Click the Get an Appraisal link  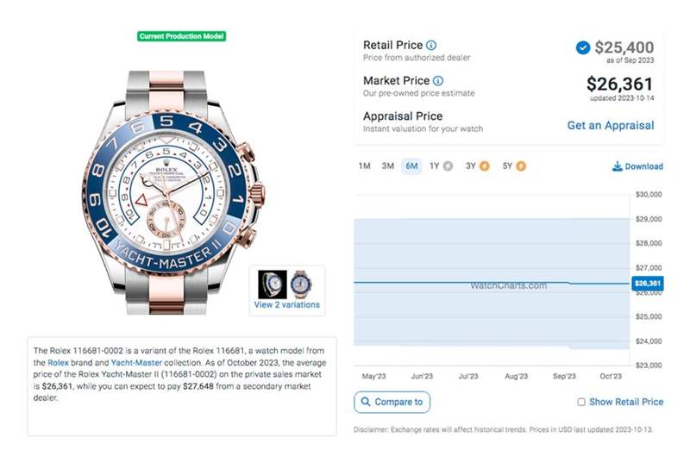[610, 125]
